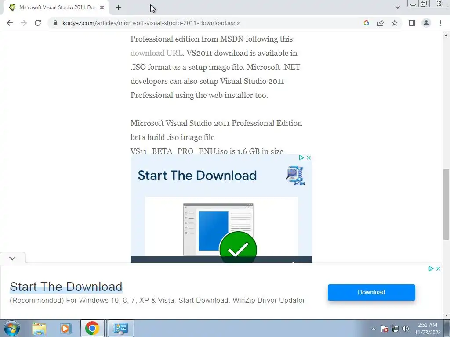Reload the current page
This screenshot has width=450, height=337.
pyautogui.click(x=38, y=23)
